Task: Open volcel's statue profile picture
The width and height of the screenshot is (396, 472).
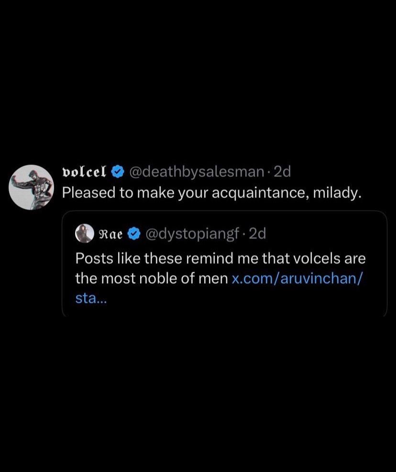Action: [31, 187]
